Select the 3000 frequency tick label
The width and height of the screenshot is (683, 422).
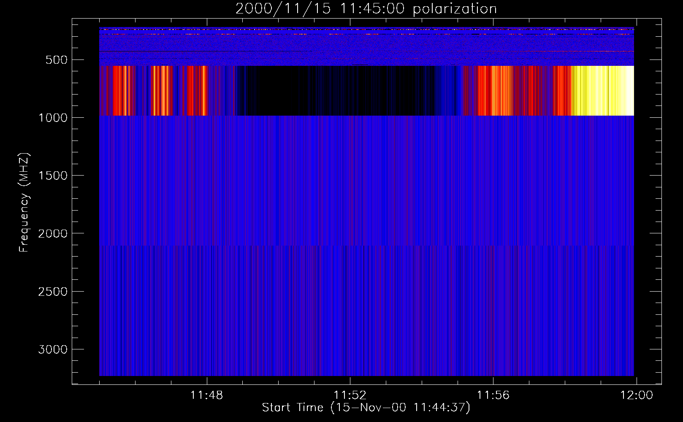(53, 349)
